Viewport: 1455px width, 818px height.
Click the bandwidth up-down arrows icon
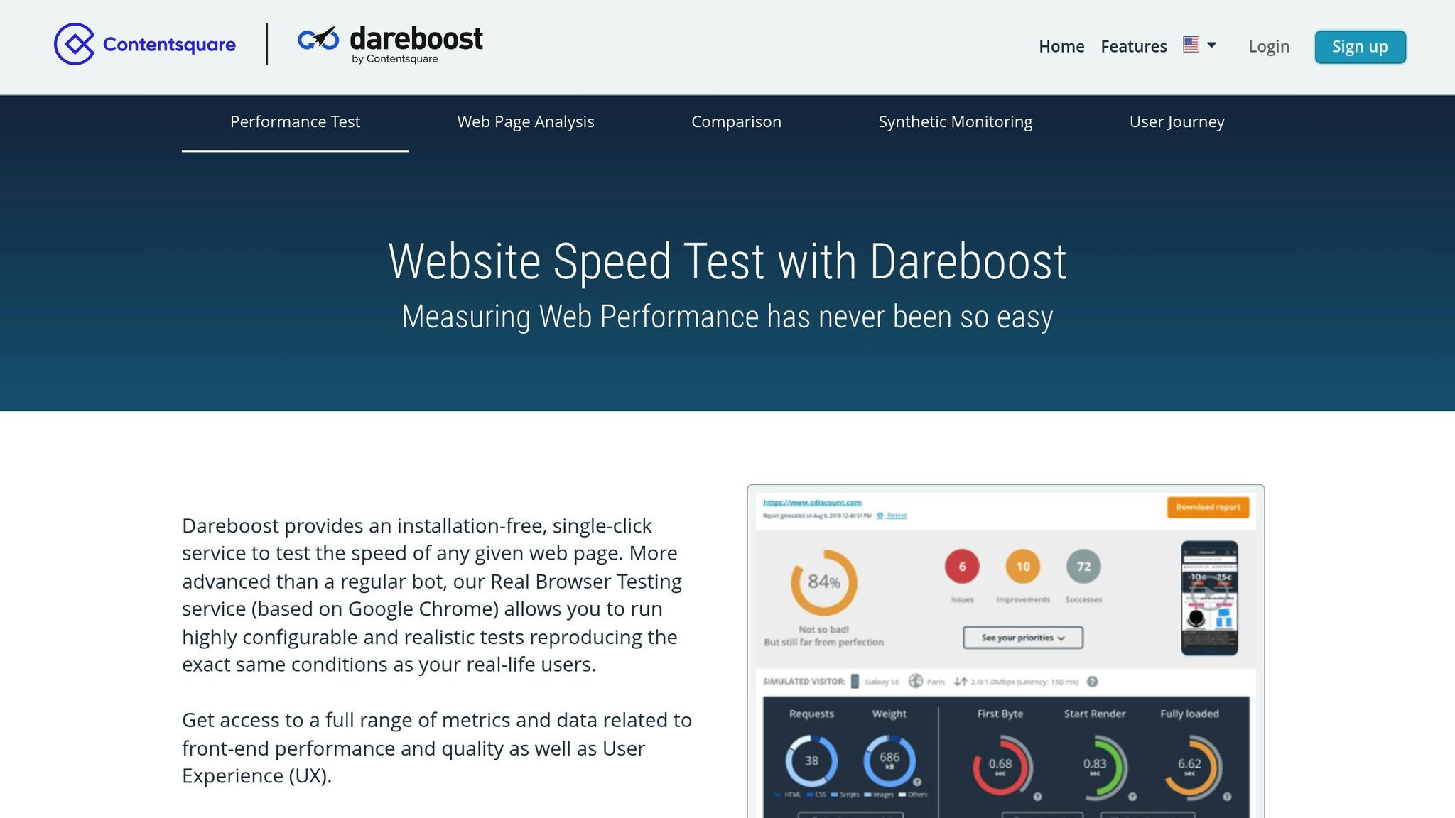point(961,682)
